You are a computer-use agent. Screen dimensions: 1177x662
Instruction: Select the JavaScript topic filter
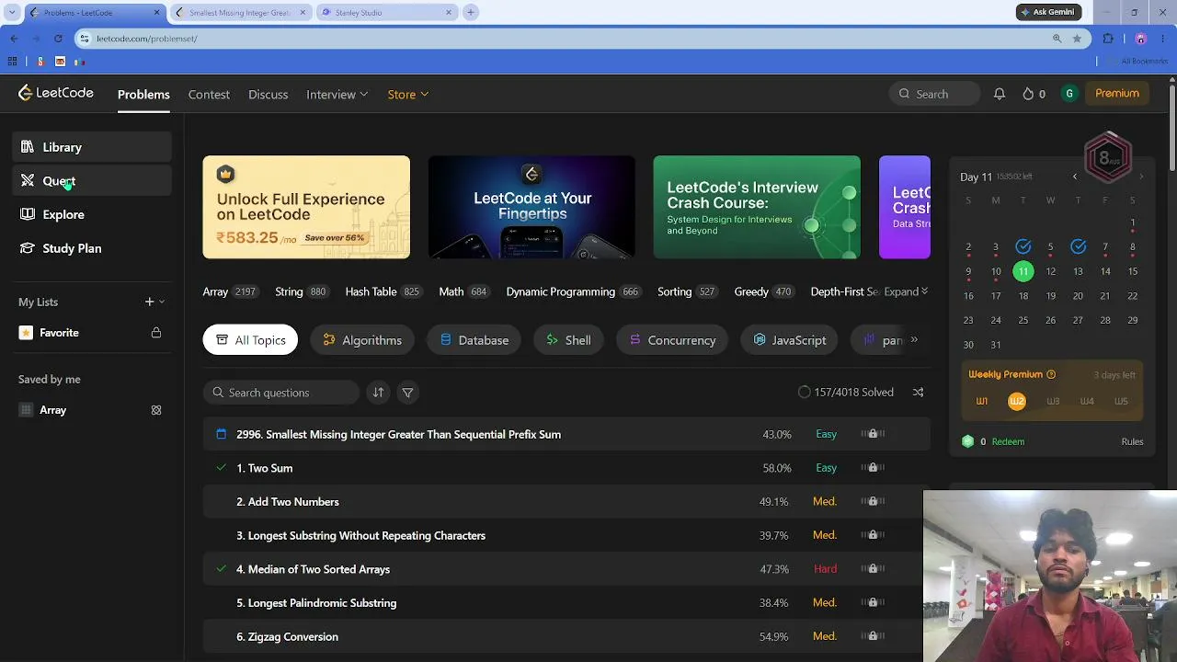click(789, 340)
